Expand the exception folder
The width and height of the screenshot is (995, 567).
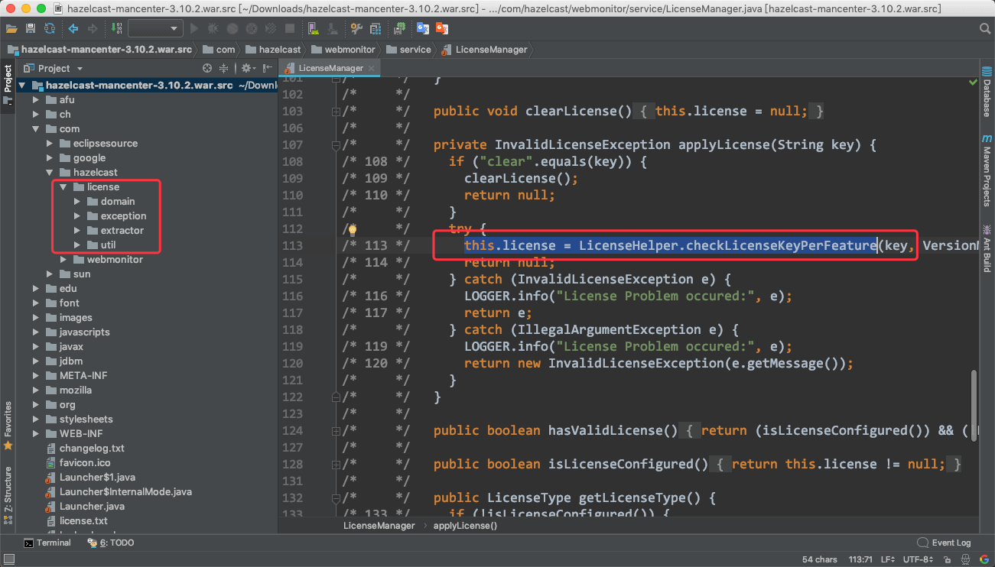pos(77,215)
